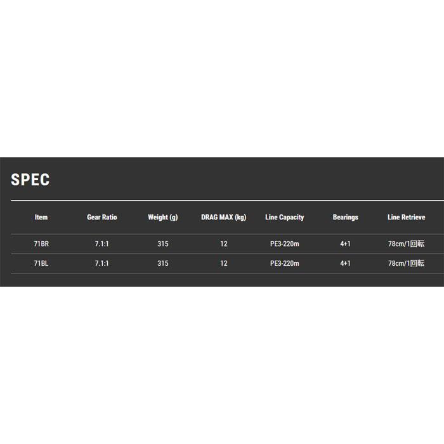Click the drag max 12 in 71BR row

(224, 244)
